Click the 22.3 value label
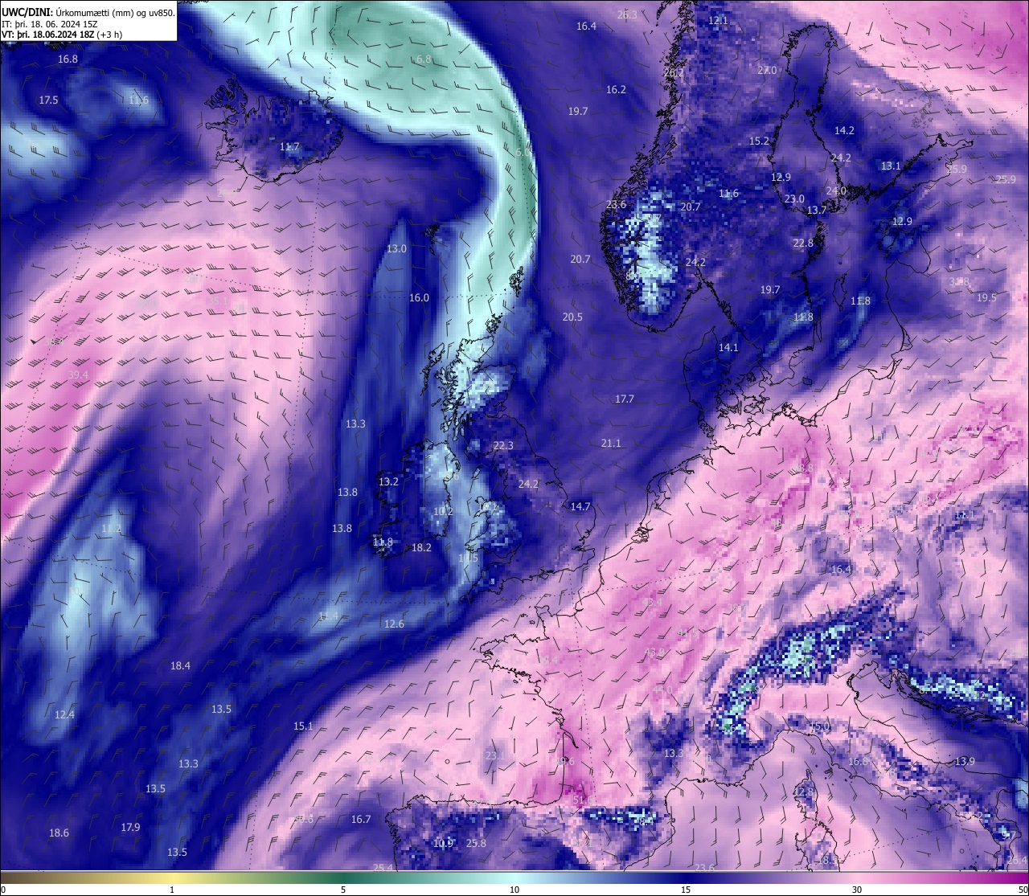This screenshot has width=1029, height=896. (x=503, y=446)
